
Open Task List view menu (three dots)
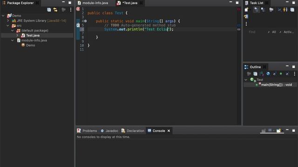246,24
